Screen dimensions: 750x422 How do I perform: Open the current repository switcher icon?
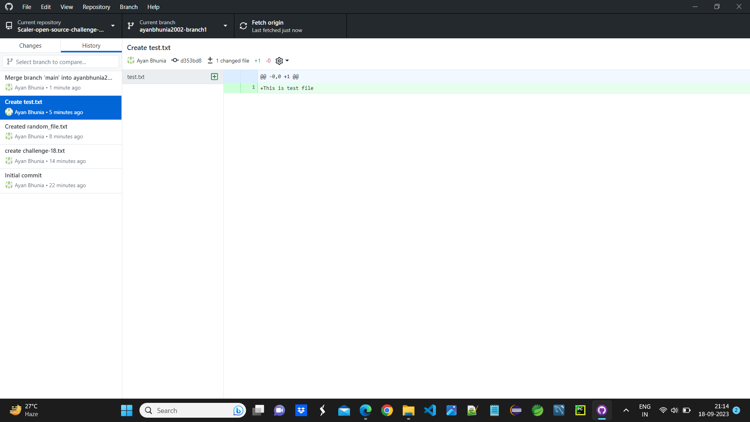pyautogui.click(x=9, y=26)
